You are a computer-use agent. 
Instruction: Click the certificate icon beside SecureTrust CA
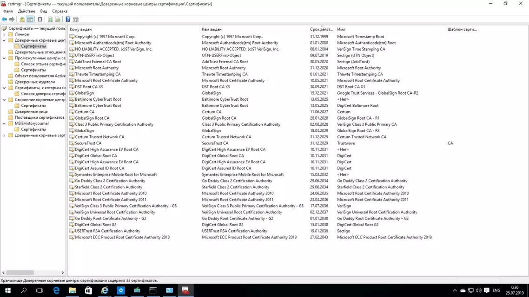tap(72, 143)
